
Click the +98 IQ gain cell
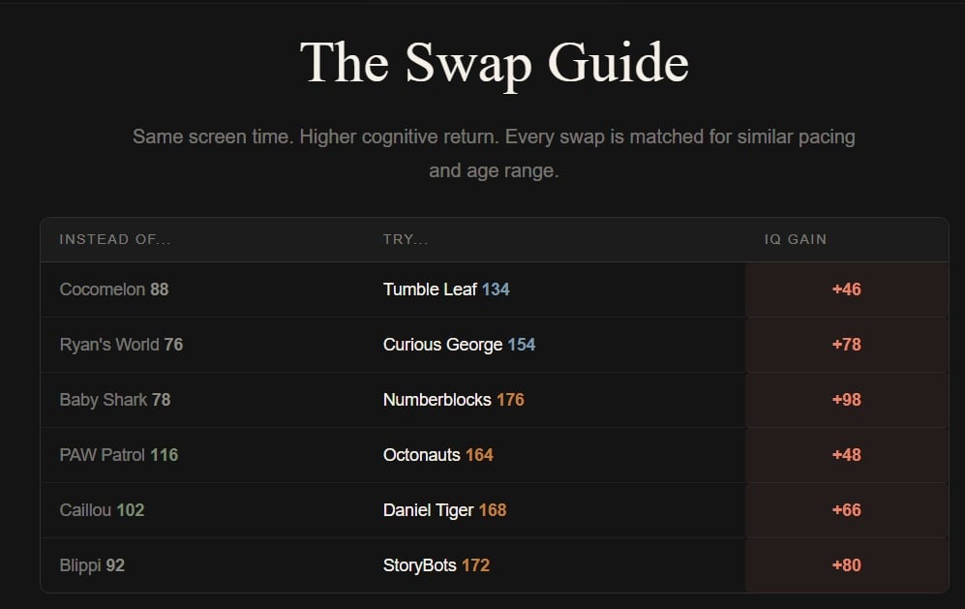click(x=846, y=400)
